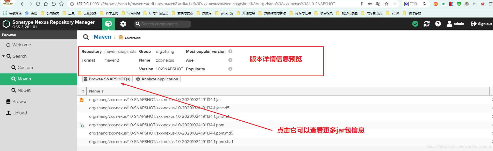Click the browser Back arrow
493x151 pixels.
pyautogui.click(x=23, y=4)
